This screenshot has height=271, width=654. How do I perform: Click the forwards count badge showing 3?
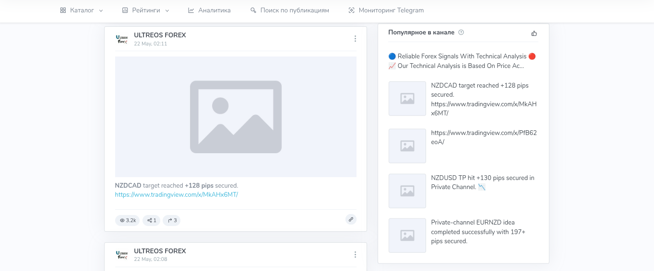pos(172,220)
